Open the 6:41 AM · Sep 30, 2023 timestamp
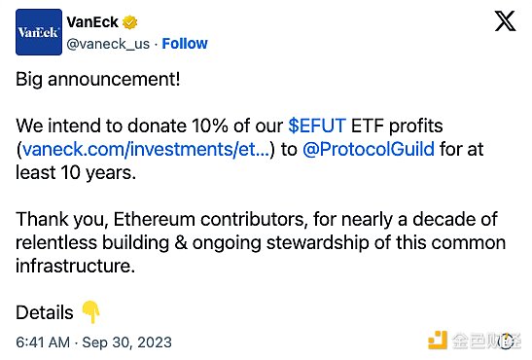 (x=93, y=342)
